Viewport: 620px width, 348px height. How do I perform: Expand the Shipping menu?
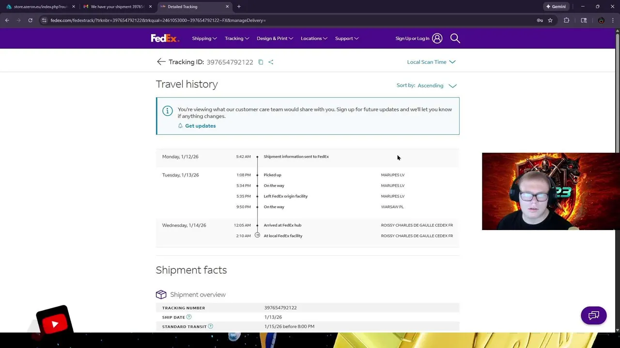(204, 38)
